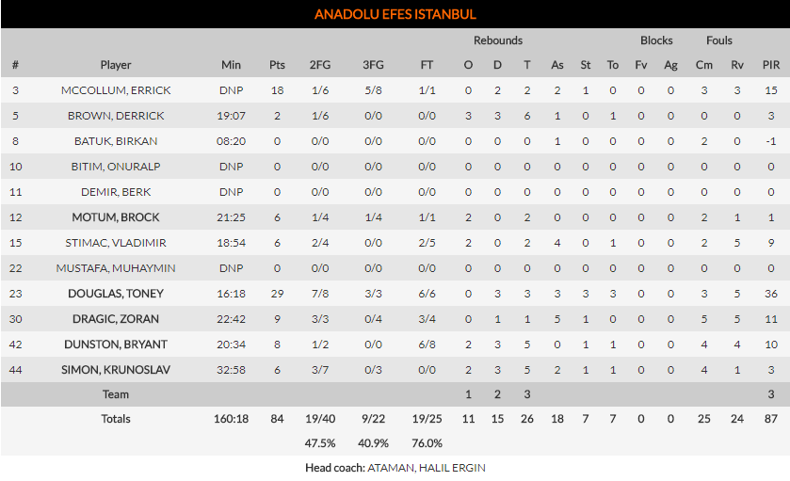
Task: Click the PIR column header
Action: (x=770, y=65)
